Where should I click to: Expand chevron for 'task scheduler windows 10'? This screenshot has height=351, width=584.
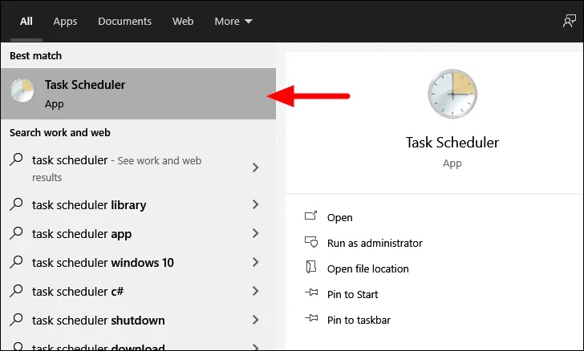point(255,262)
